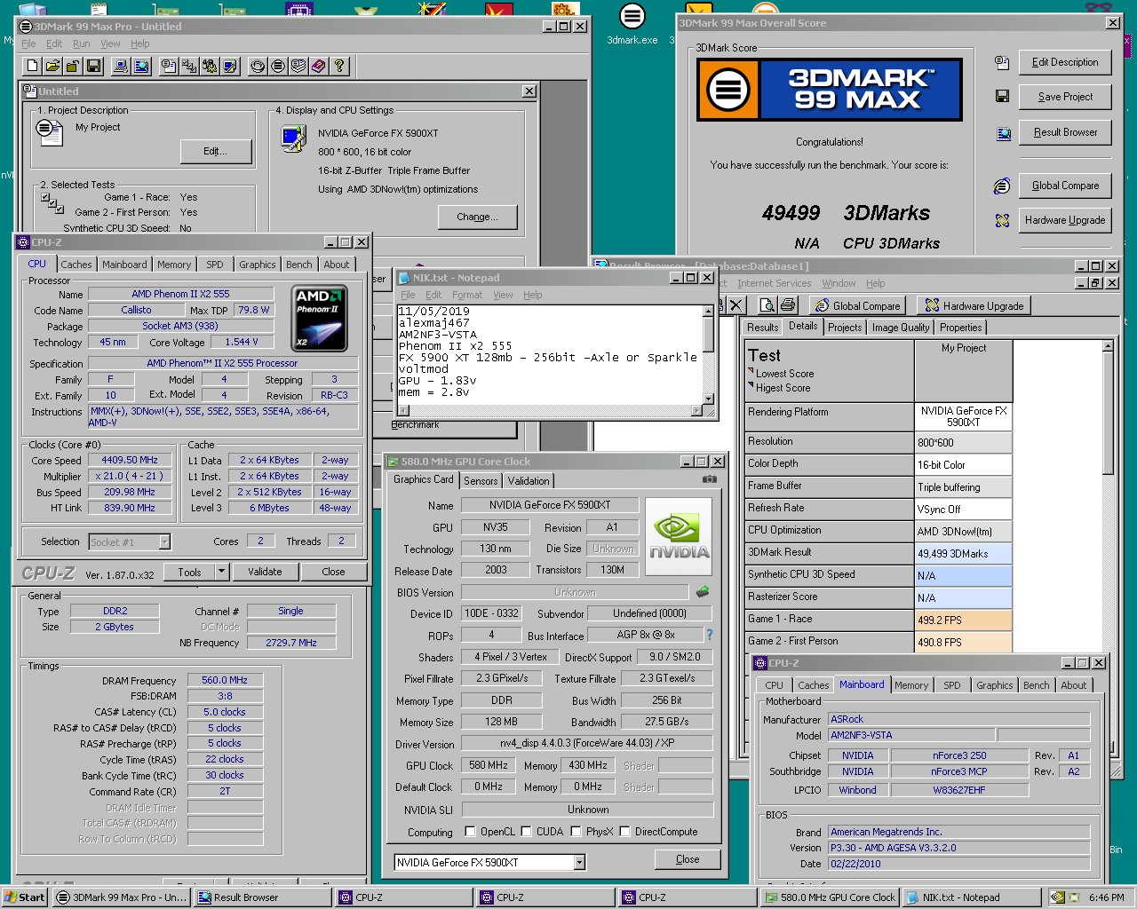Viewport: 1137px width, 909px height.
Task: Click the icon beside Edit Description button
Action: point(1002,62)
